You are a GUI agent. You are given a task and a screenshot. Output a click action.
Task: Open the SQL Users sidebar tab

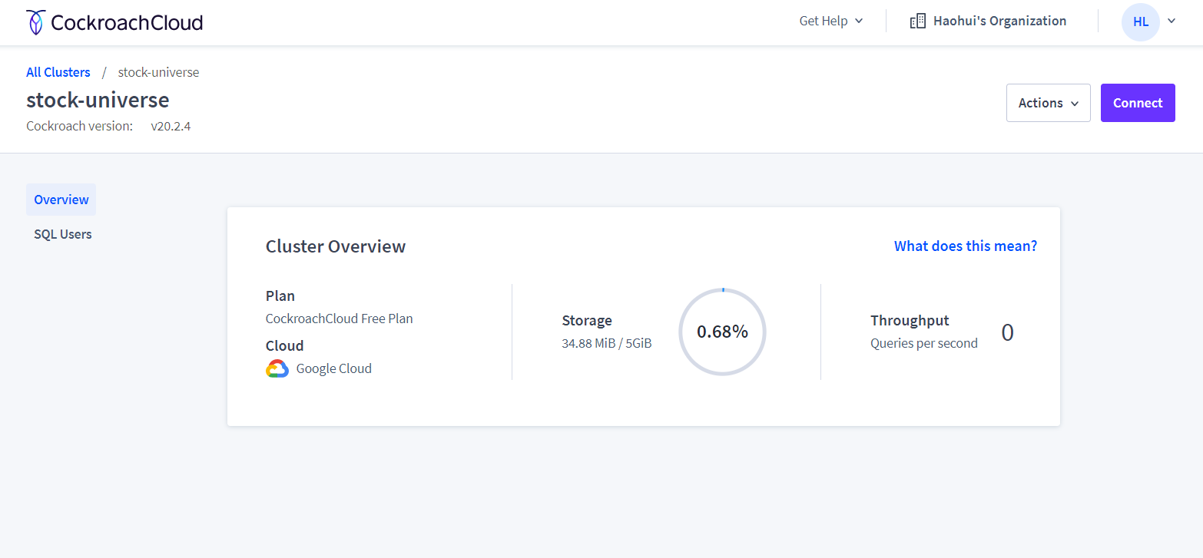[63, 234]
